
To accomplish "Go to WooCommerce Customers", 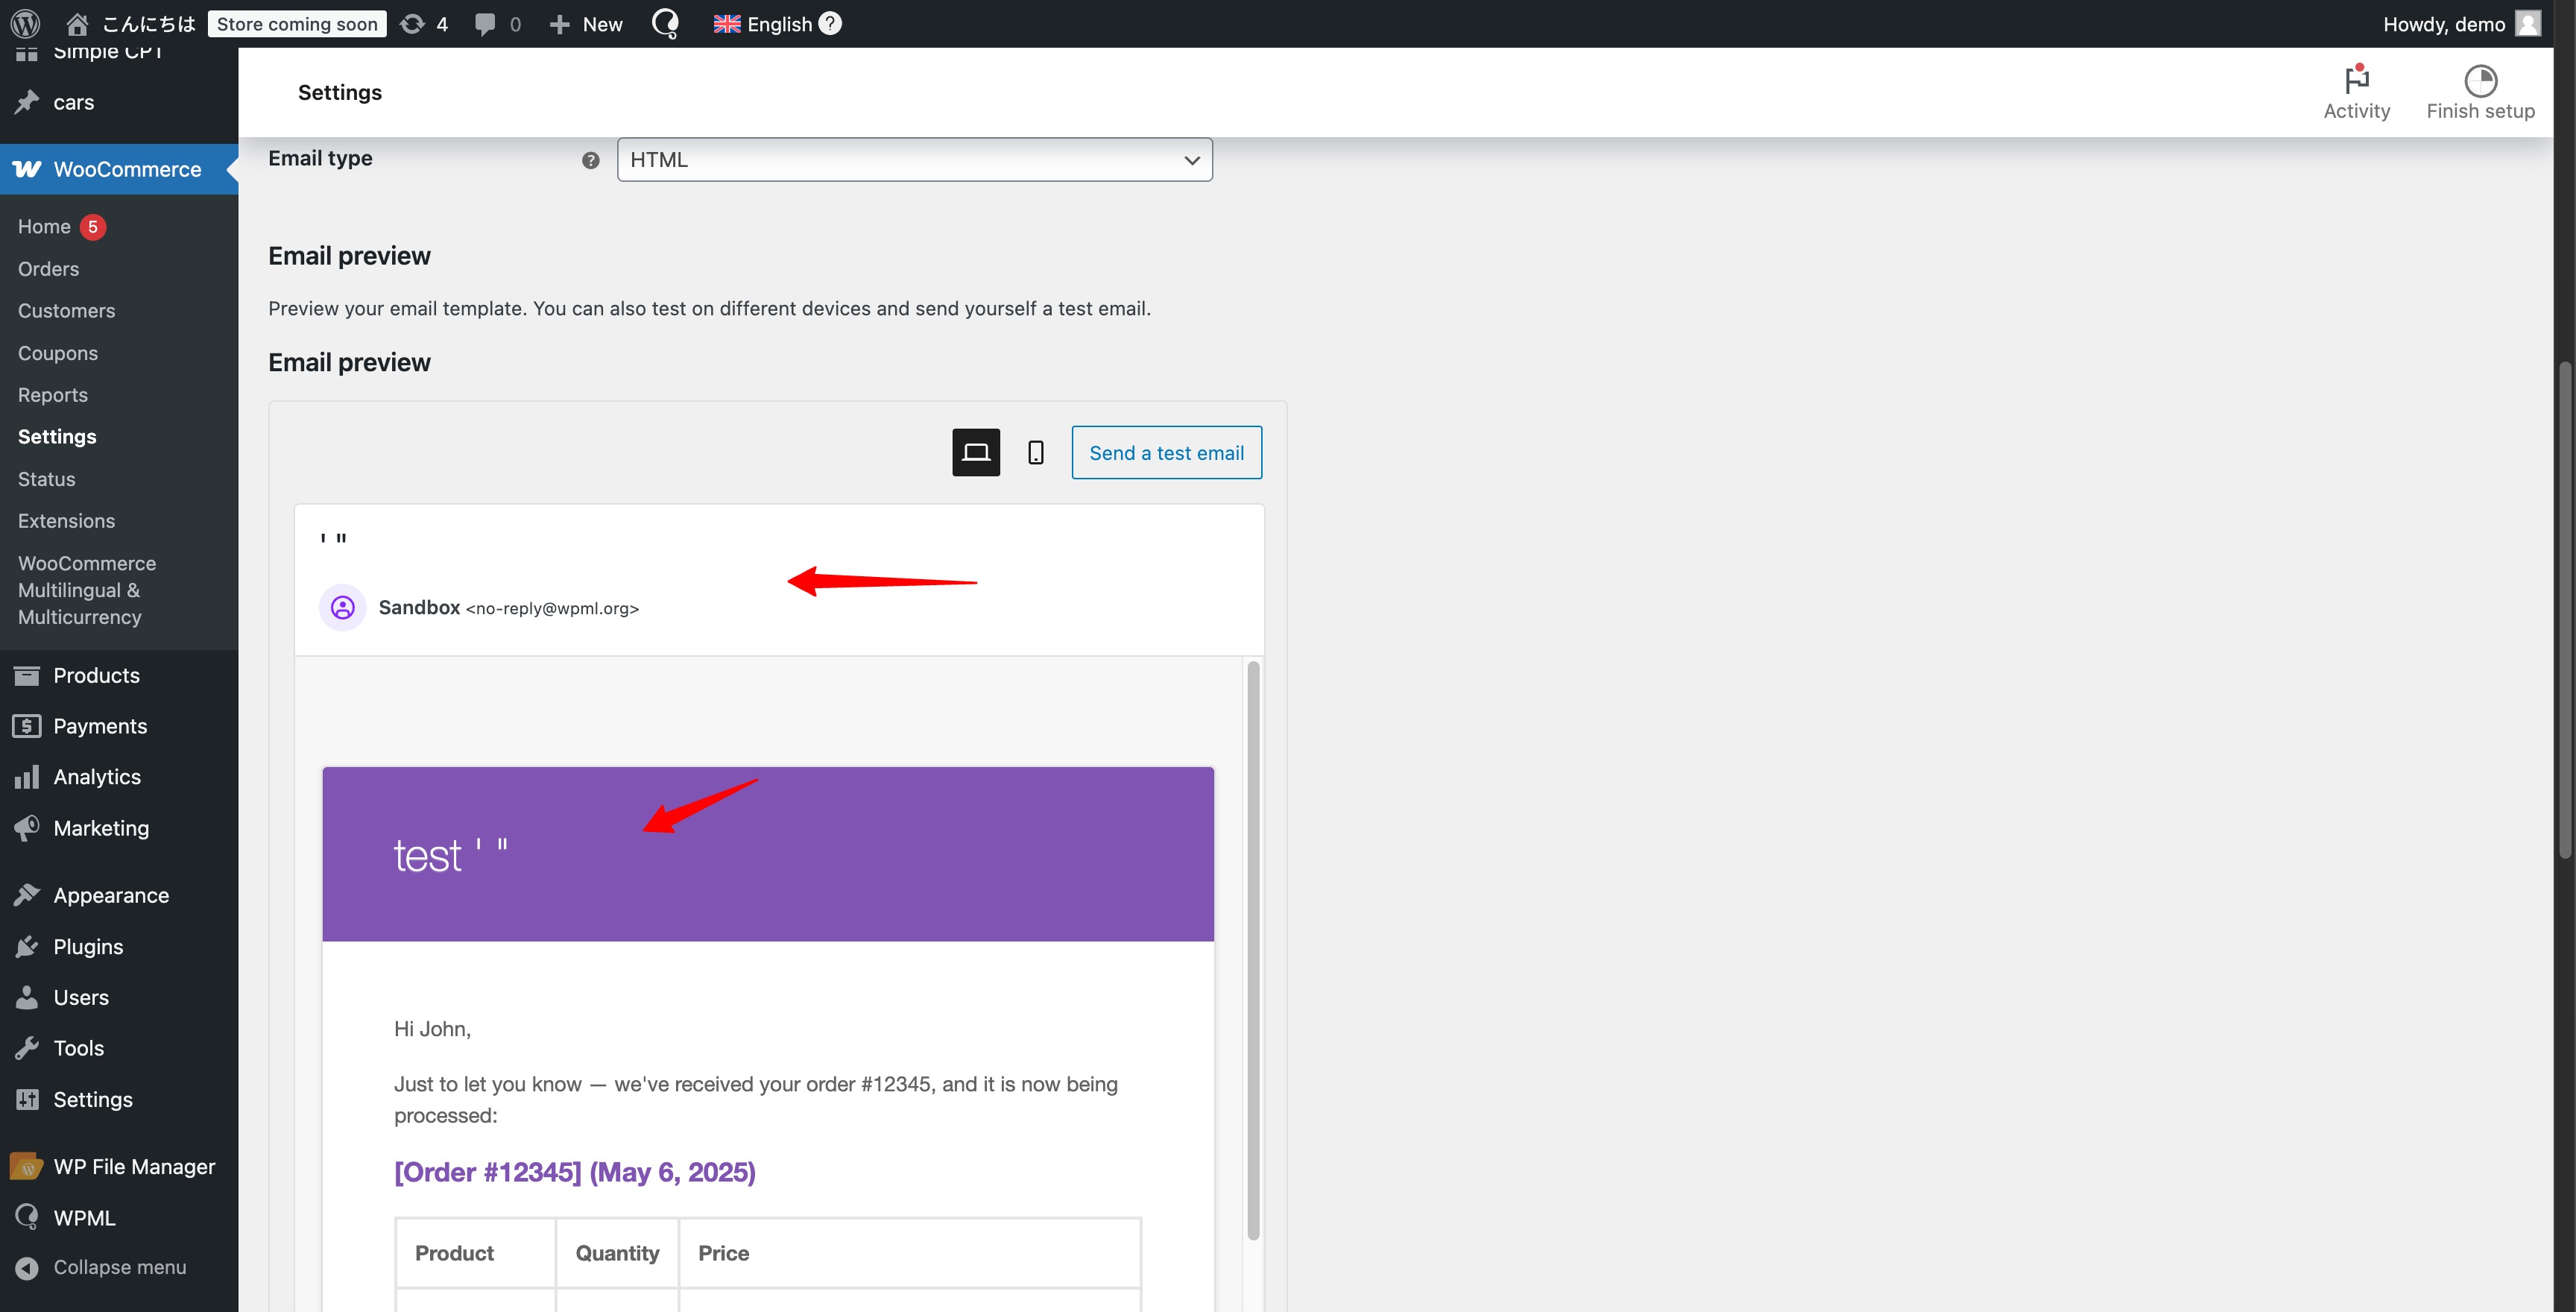I will pos(66,311).
